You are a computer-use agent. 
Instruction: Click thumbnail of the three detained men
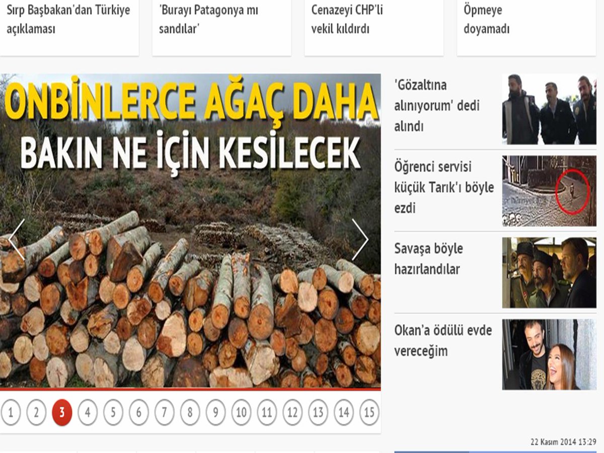pos(549,109)
